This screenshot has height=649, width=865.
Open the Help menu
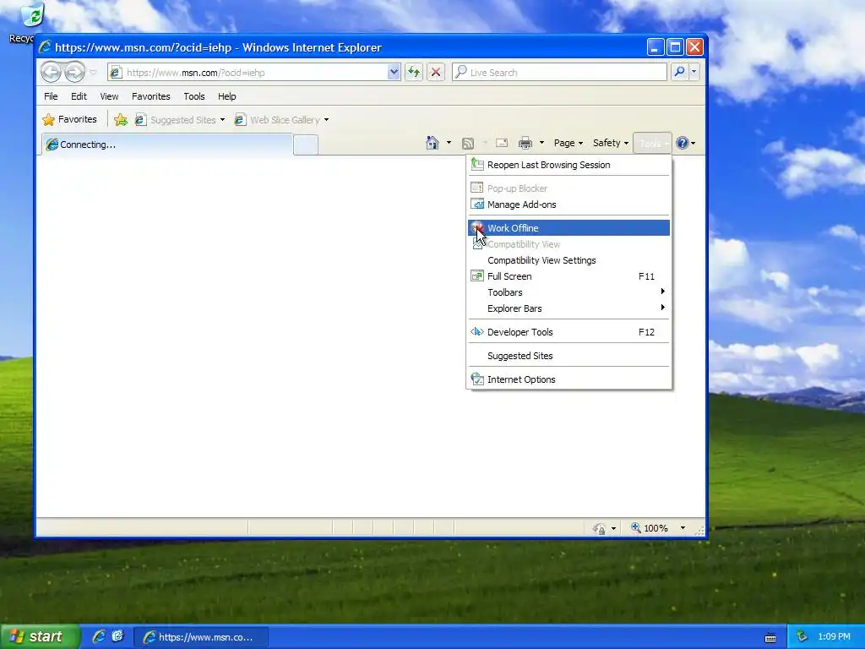[226, 96]
